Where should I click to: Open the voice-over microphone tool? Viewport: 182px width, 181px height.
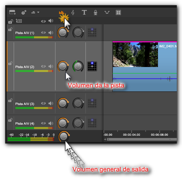click(96, 13)
